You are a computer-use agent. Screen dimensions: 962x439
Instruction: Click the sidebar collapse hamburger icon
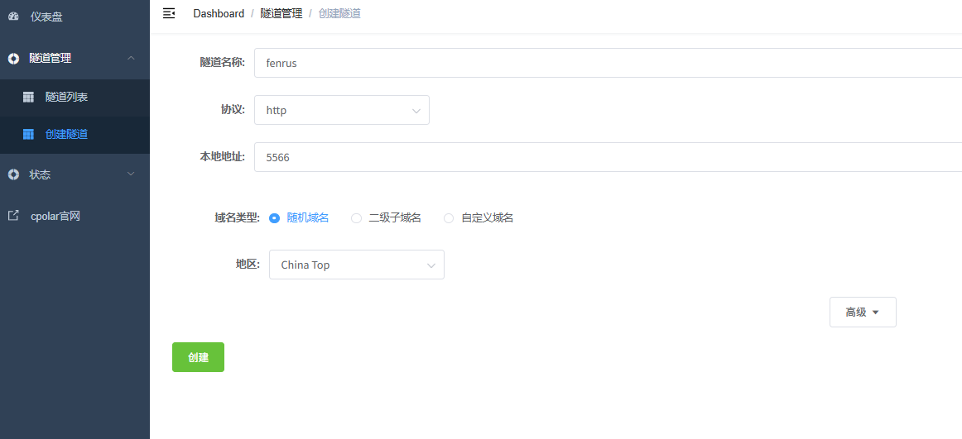169,13
